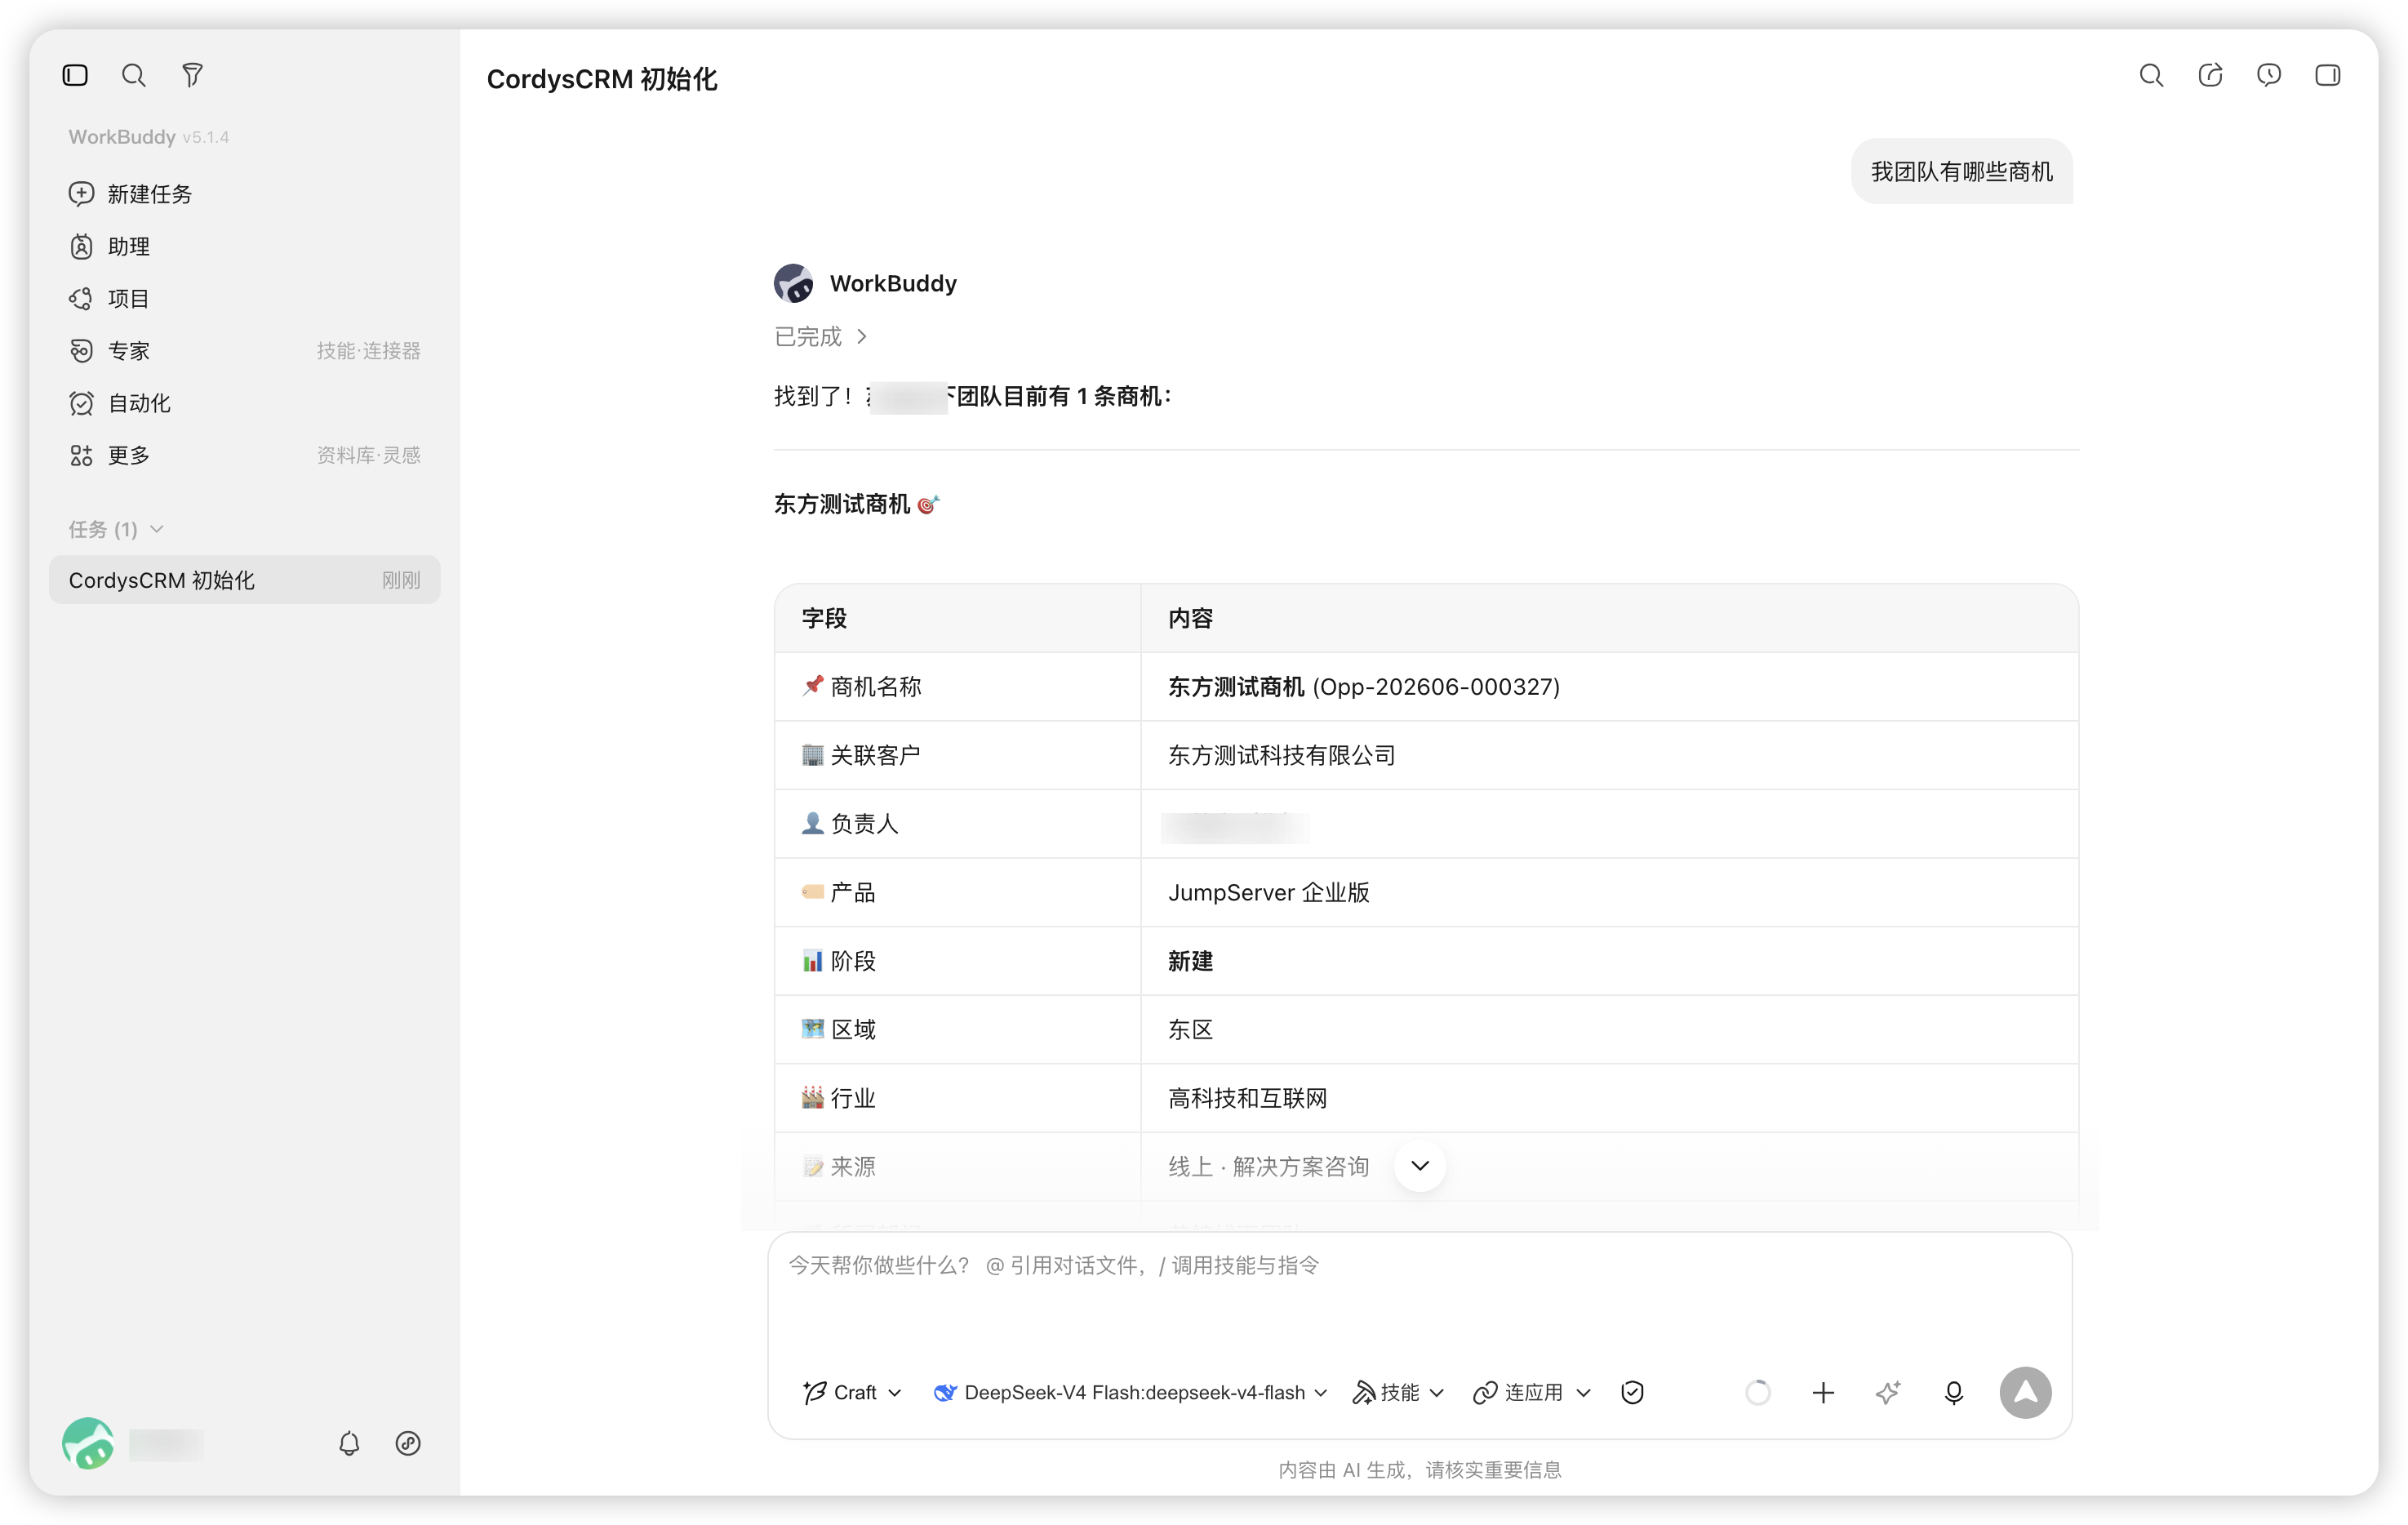Send message with round arrow button
Screen dimensions: 2408x1525
pos(2025,1393)
